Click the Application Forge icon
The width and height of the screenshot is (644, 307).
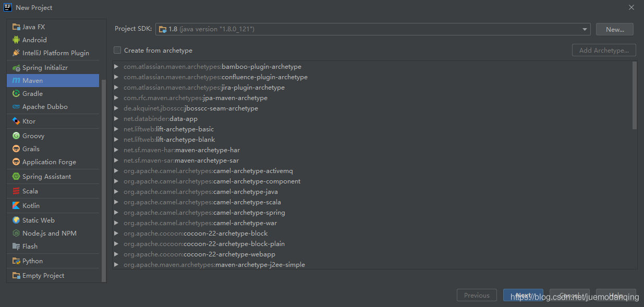point(16,162)
